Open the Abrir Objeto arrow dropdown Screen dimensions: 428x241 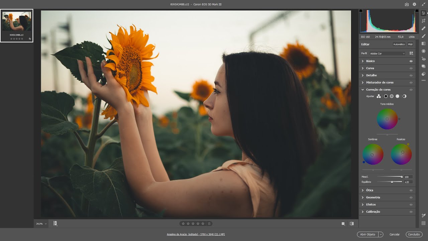point(381,235)
